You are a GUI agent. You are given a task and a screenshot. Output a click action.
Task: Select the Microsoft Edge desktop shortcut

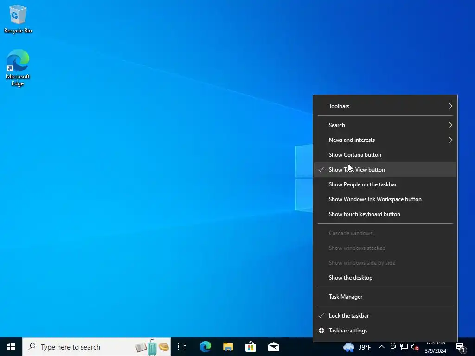(x=18, y=68)
